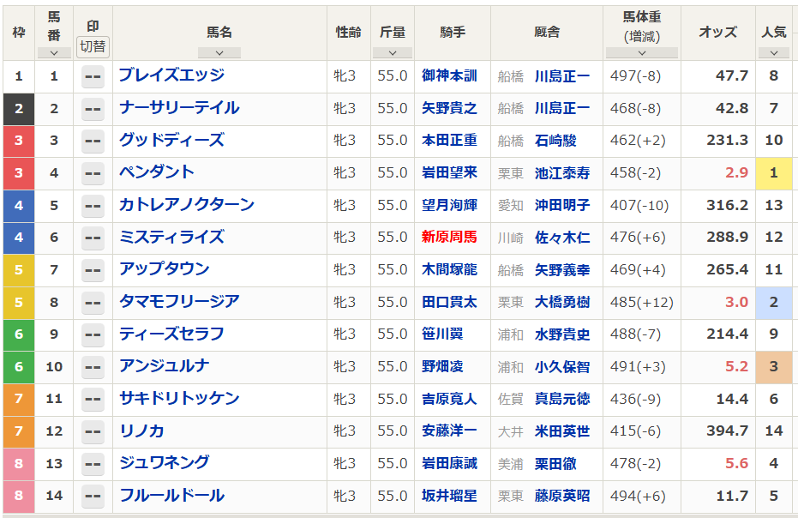Open horse page for サキドリトッケン
This screenshot has width=798, height=518.
[179, 398]
